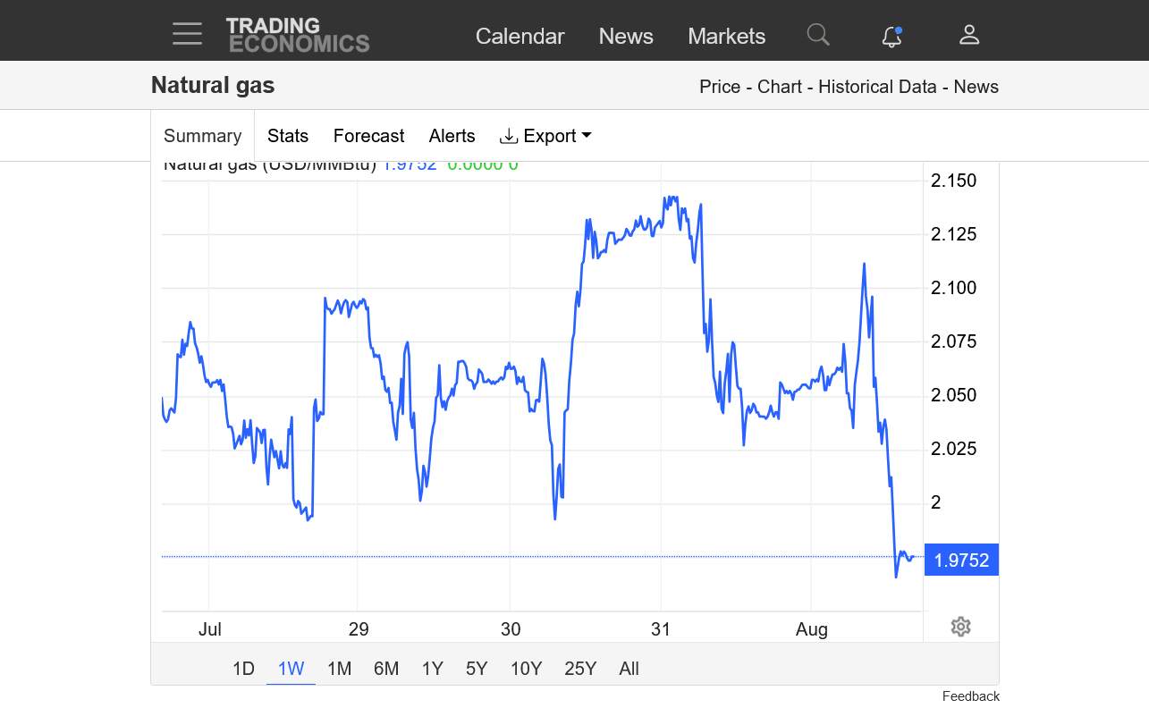This screenshot has width=1149, height=708.
Task: Open chart settings gear icon
Action: point(961,627)
